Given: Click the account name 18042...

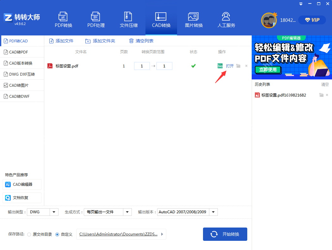Looking at the screenshot, I should tap(288, 20).
